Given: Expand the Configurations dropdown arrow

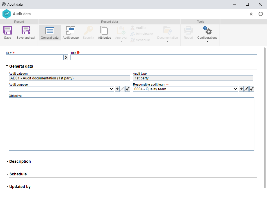Looking at the screenshot, I should tap(207, 41).
